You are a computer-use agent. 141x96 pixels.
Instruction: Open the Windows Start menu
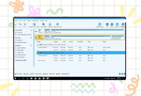[15, 78]
